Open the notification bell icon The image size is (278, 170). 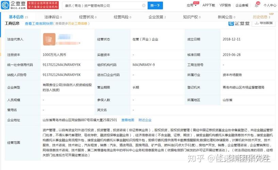[256, 5]
